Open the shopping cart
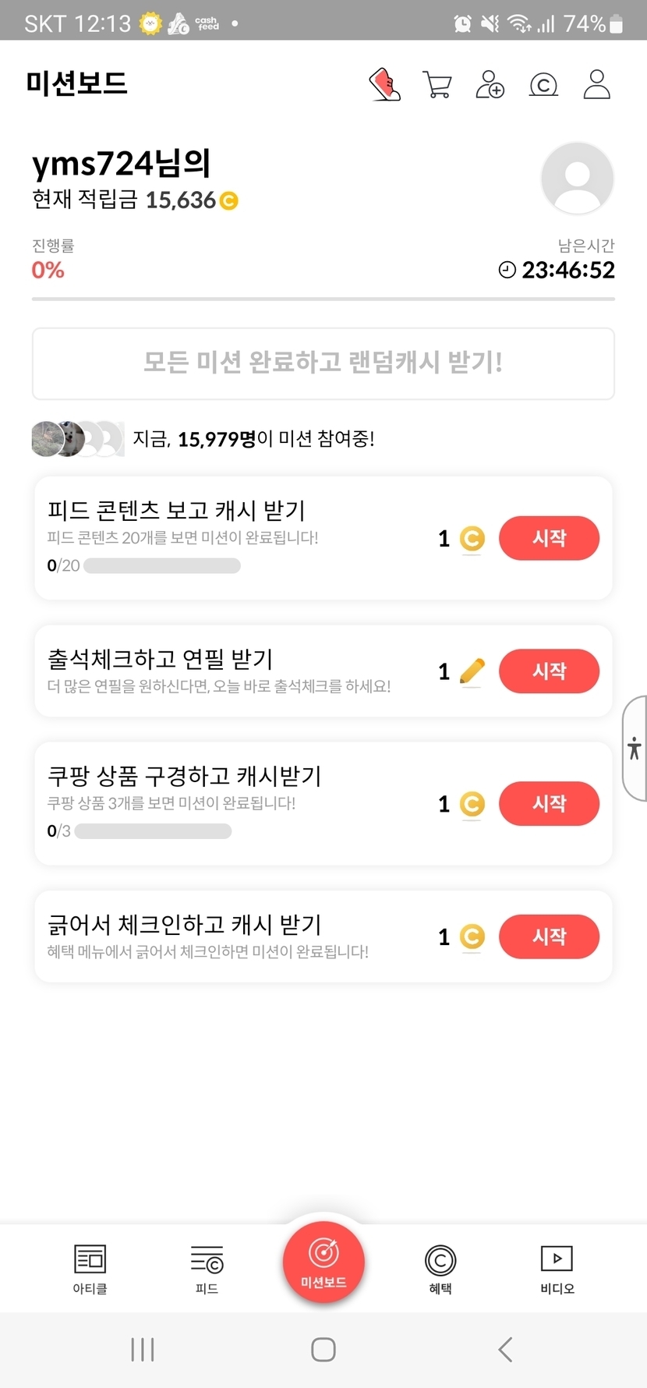The width and height of the screenshot is (647, 1388). [437, 84]
